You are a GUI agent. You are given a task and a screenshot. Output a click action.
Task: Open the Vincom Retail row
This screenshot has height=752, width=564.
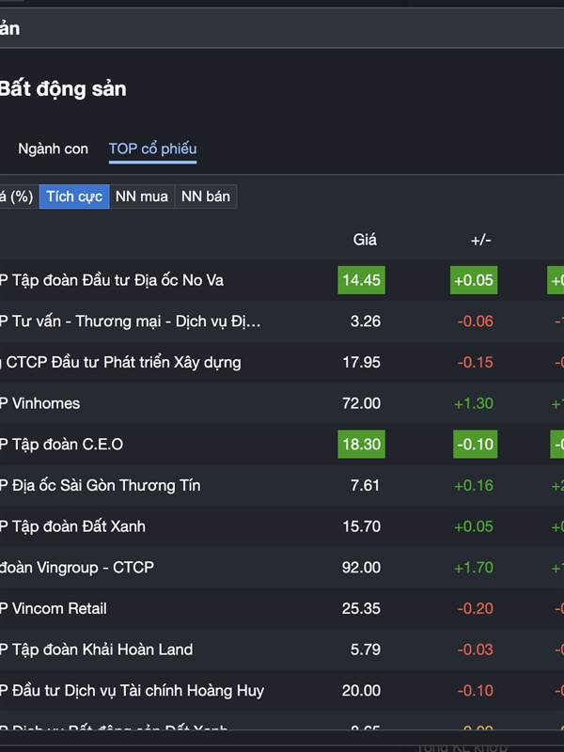tap(282, 608)
